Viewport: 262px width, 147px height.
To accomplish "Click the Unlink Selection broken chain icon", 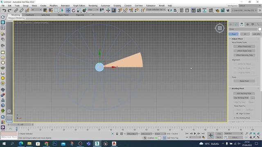I will coord(21,11).
